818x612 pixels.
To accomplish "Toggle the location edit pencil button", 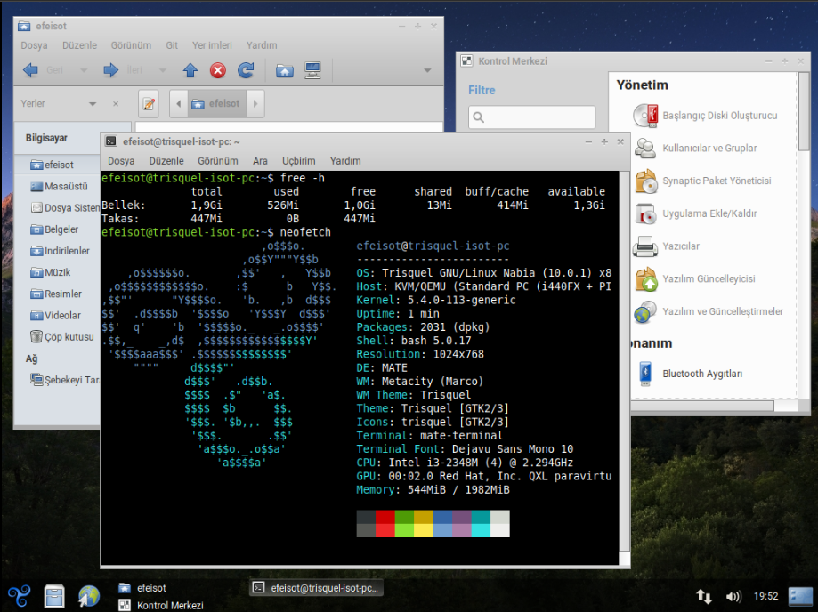I will pos(149,104).
